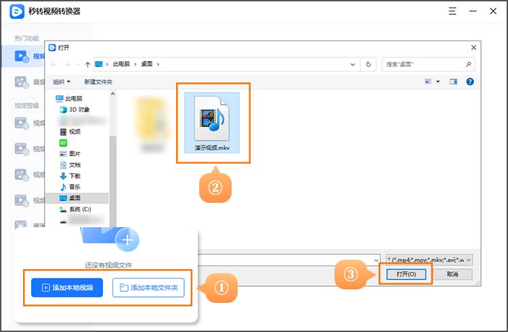Select 文档 in the navigation tree
The width and height of the screenshot is (508, 332).
[x=70, y=165]
